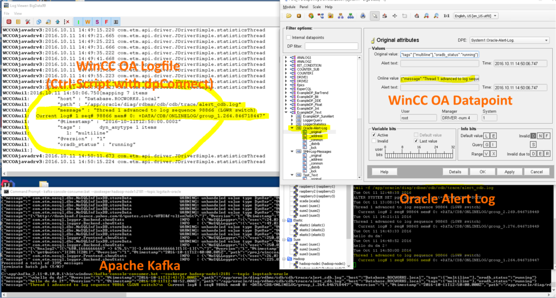The height and width of the screenshot is (298, 556).
Task: Toggle the orange W warning filter button
Action: [87, 22]
